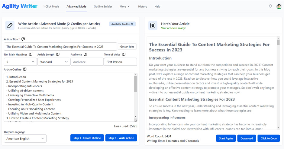
Task: Open the user profile avatar
Action: point(279,6)
